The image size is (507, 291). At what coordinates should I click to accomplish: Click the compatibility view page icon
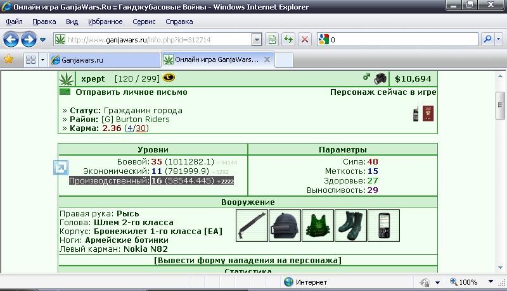(x=273, y=40)
